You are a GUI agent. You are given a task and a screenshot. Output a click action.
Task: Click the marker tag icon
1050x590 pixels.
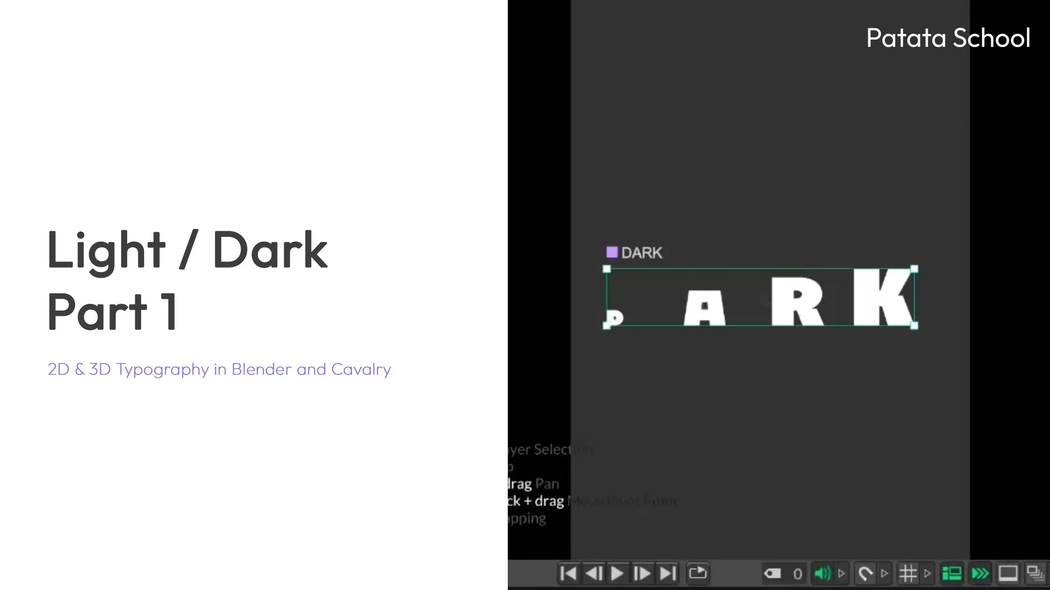(772, 573)
